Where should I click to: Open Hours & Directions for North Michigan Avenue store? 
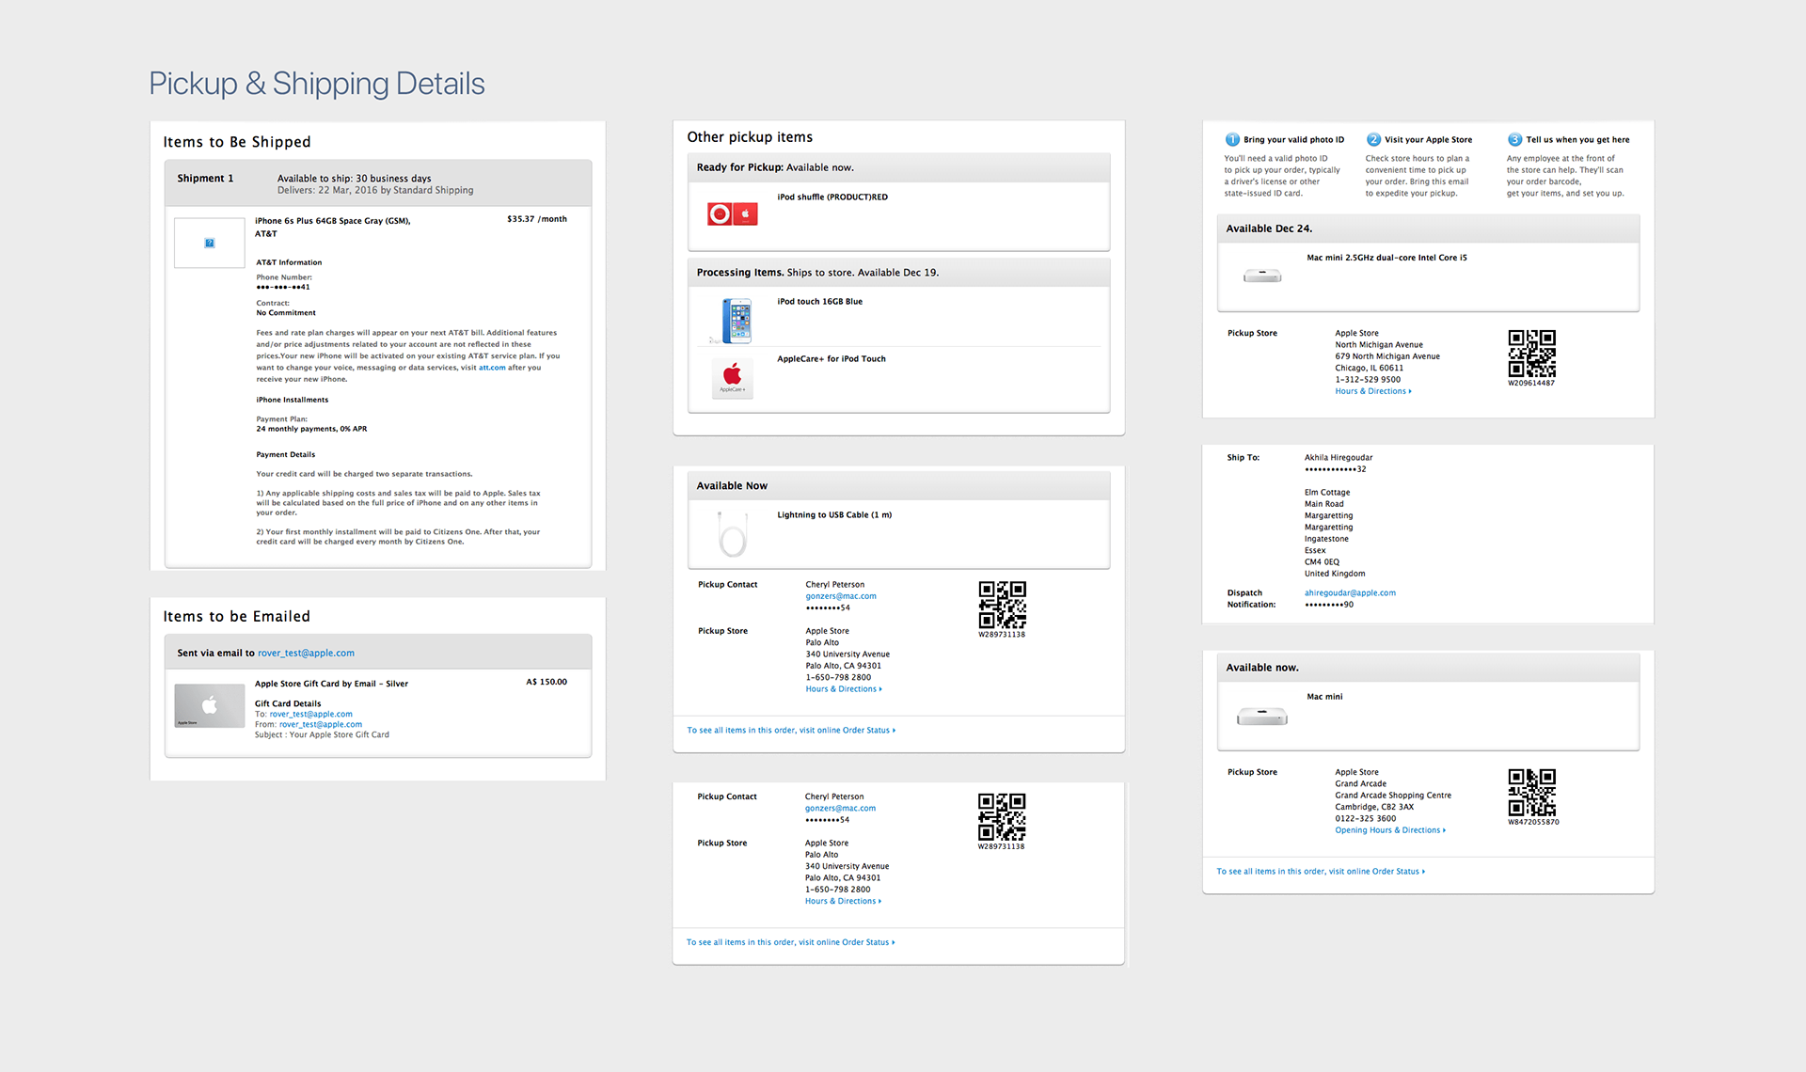1373,391
